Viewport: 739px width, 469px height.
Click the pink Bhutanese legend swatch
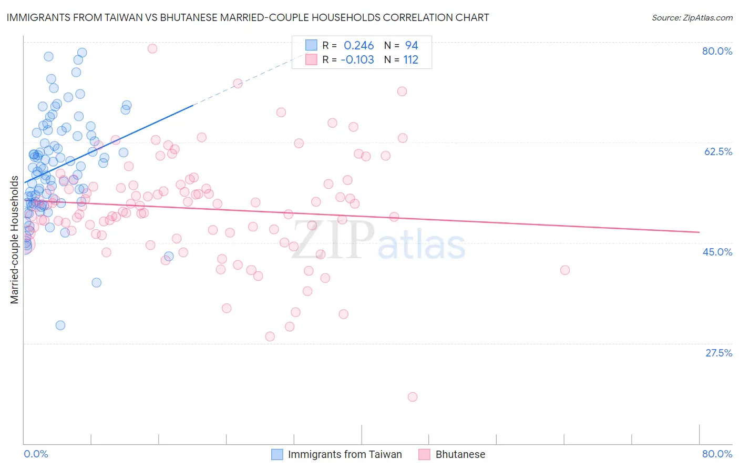424,454
